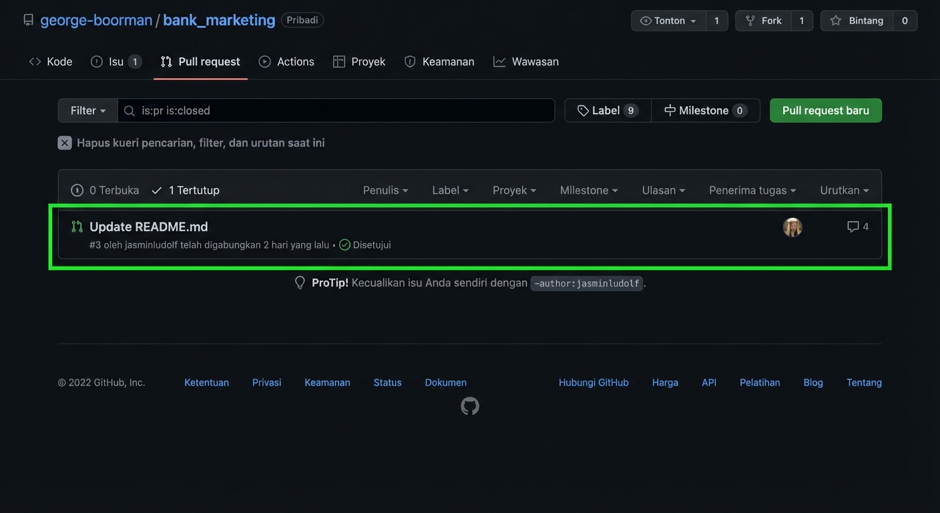Click the search magnifier icon

130,111
